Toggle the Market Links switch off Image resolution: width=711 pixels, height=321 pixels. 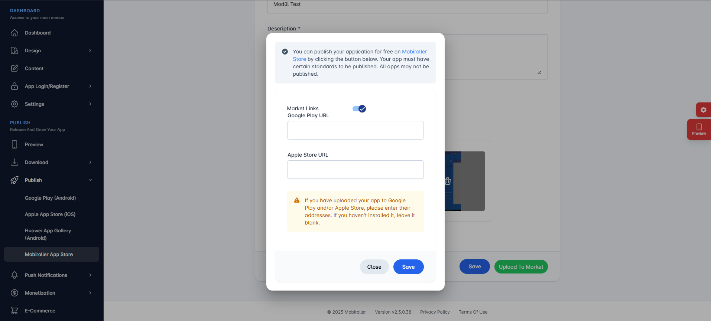(x=359, y=109)
